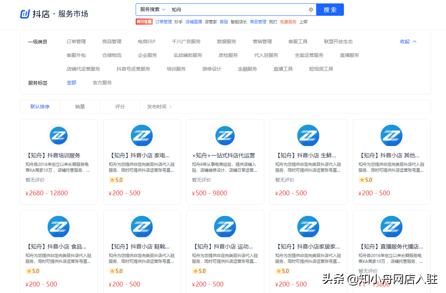Image resolution: width=446 pixels, height=293 pixels.
Task: Select the 订单管理 suggestion link below search
Action: (164, 22)
